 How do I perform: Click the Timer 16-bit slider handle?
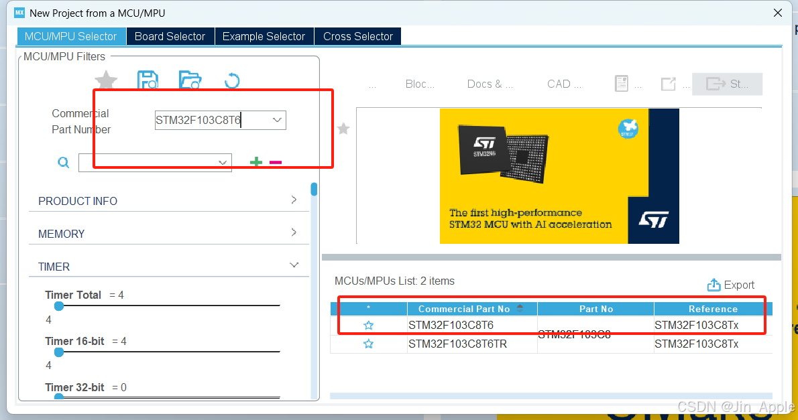click(x=59, y=352)
